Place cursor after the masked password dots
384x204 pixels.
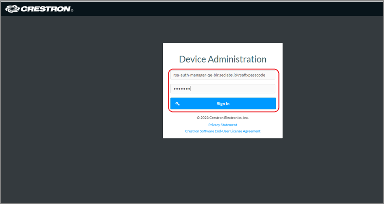coord(191,89)
